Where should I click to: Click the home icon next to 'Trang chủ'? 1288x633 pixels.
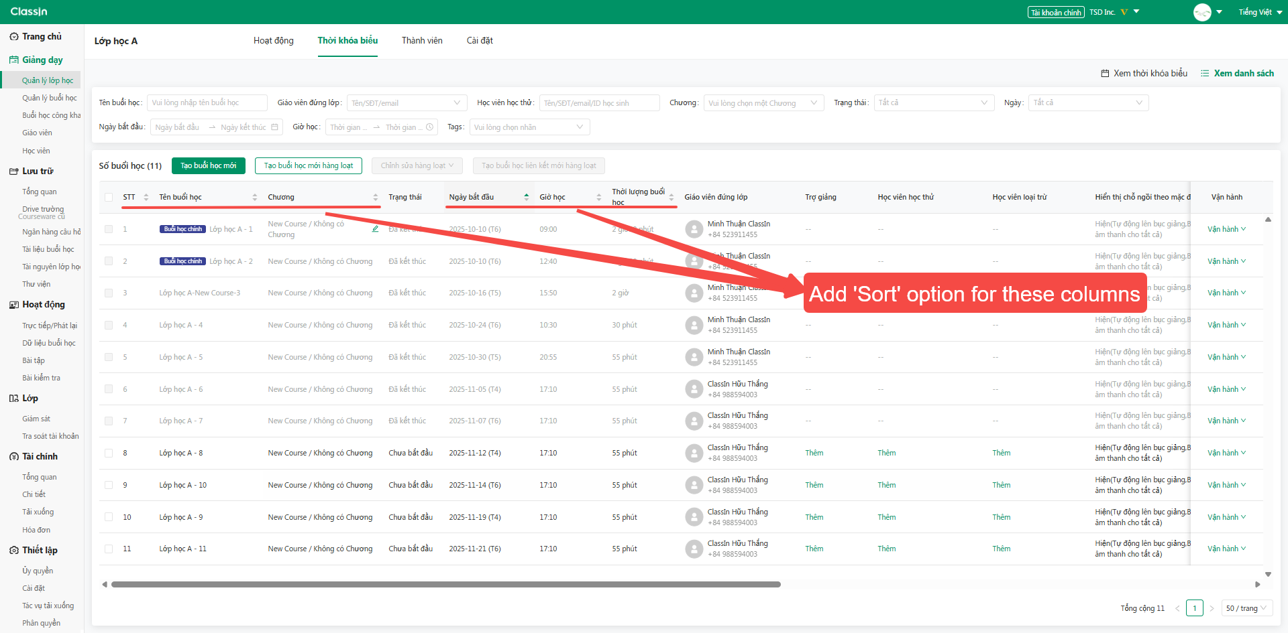coord(13,36)
